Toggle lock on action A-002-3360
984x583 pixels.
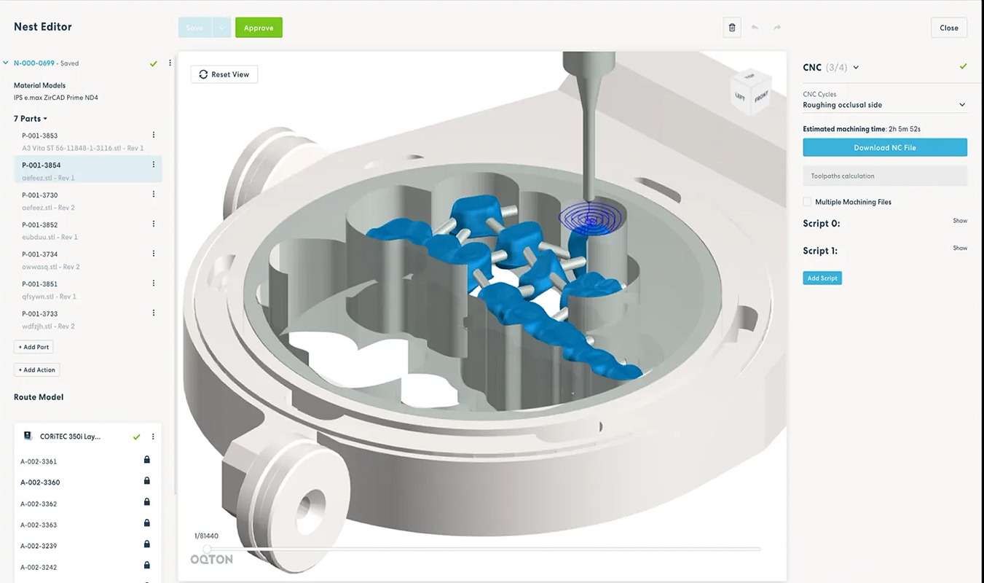146,481
